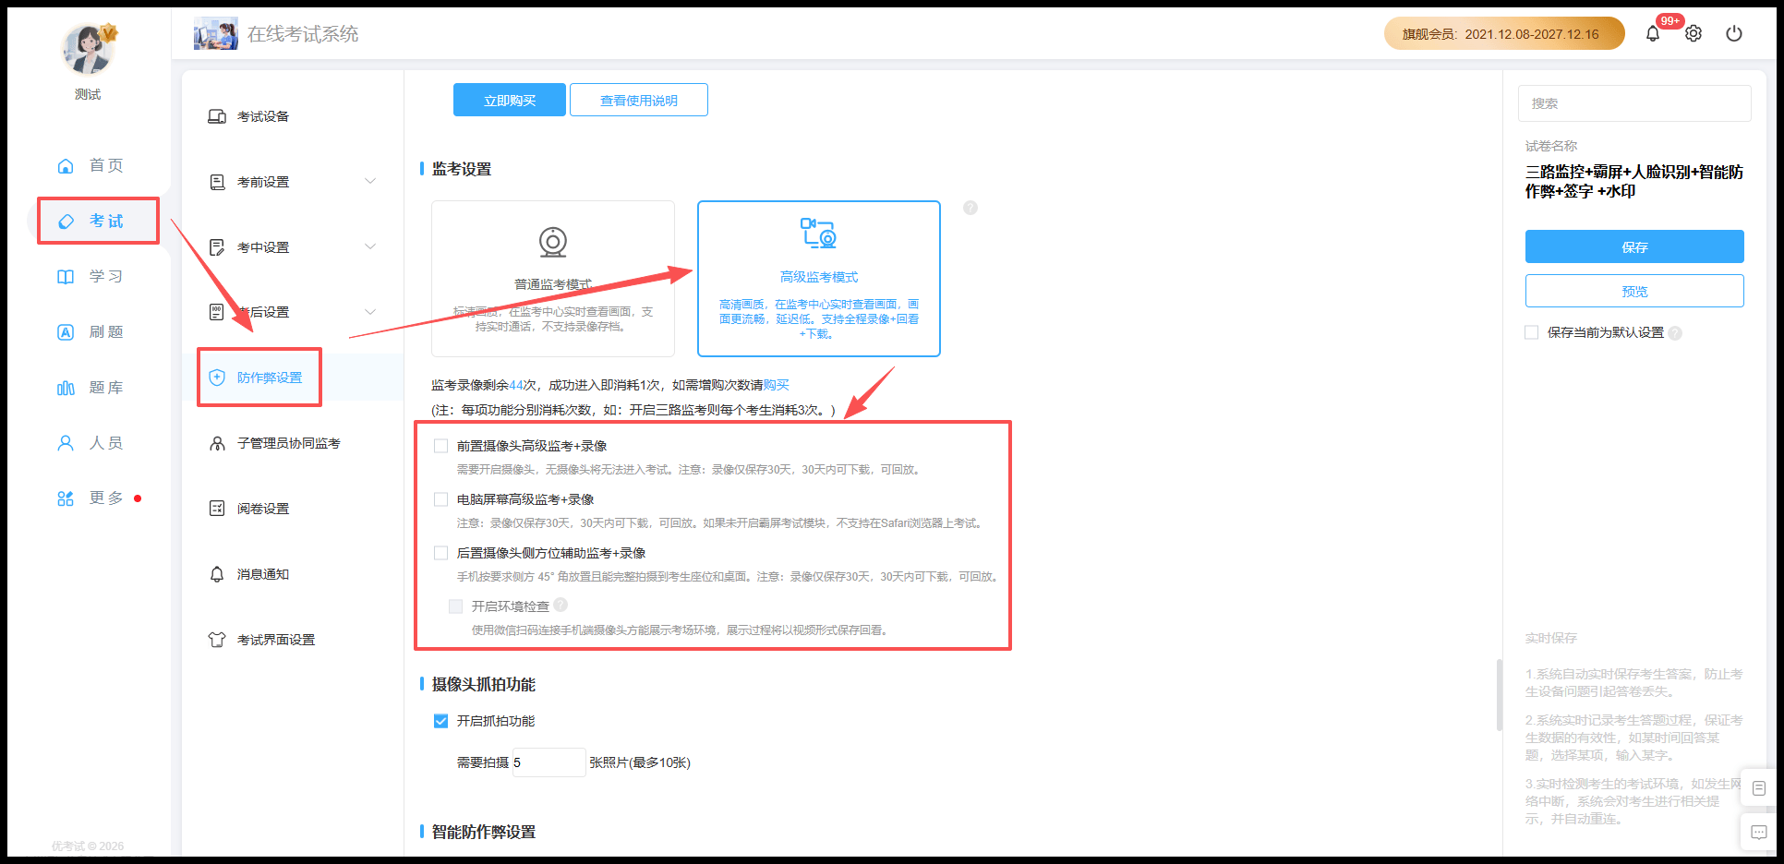Click the 题库 sidebar icon
Screen dimensions: 1784x864
click(66, 388)
